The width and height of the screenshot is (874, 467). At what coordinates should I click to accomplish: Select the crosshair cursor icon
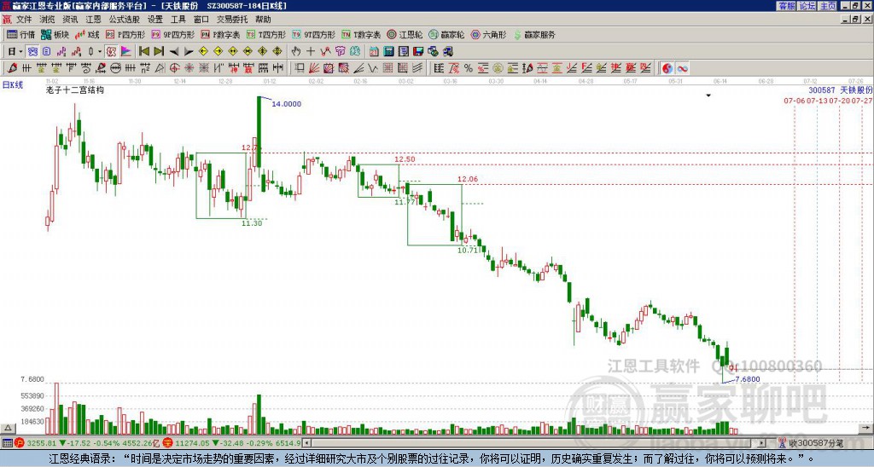[x=311, y=52]
